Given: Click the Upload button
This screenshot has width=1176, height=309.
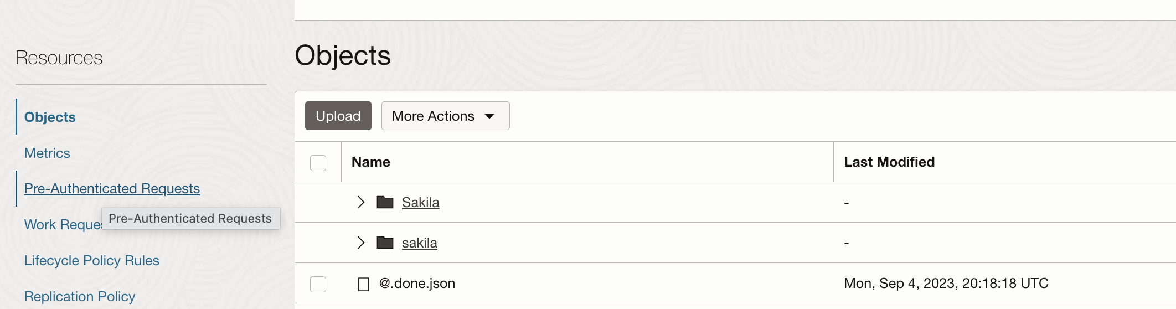Looking at the screenshot, I should click(338, 116).
